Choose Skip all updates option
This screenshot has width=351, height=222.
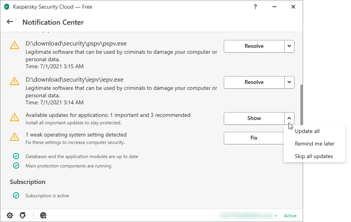[x=314, y=156]
